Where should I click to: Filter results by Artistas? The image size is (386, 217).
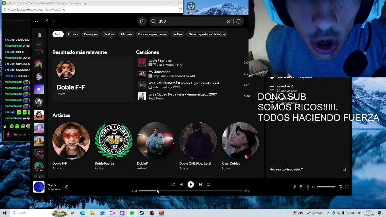pyautogui.click(x=73, y=34)
